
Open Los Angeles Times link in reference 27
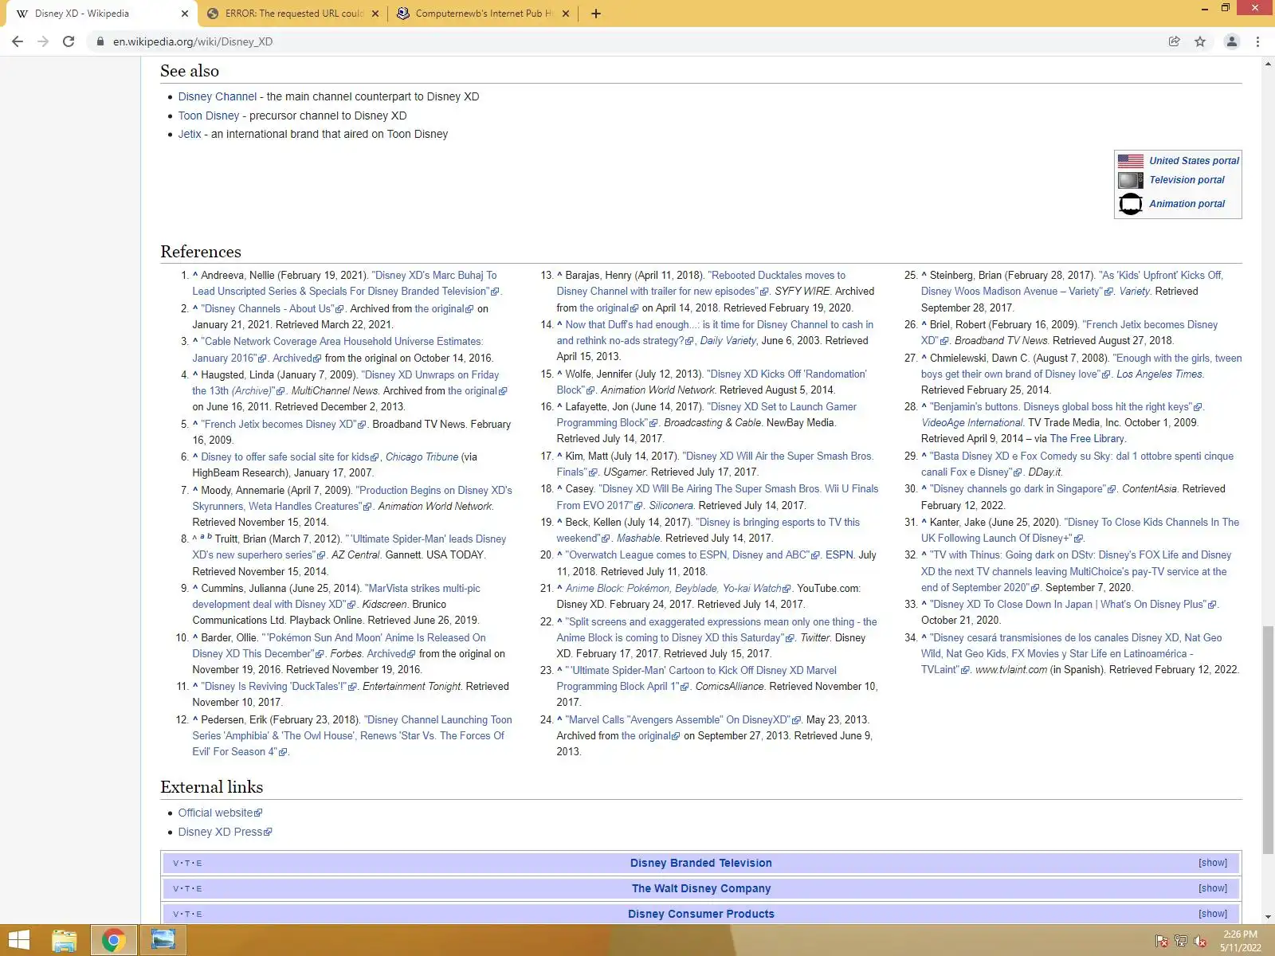(1159, 374)
